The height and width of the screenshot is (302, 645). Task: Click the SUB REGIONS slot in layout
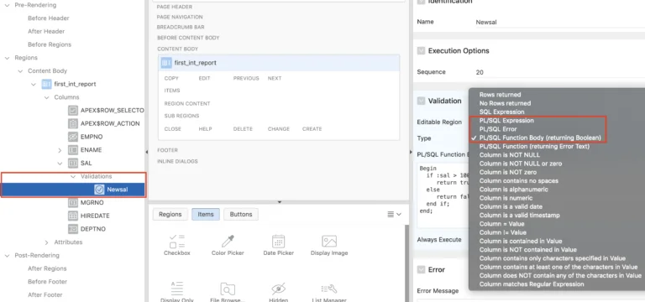tap(181, 116)
